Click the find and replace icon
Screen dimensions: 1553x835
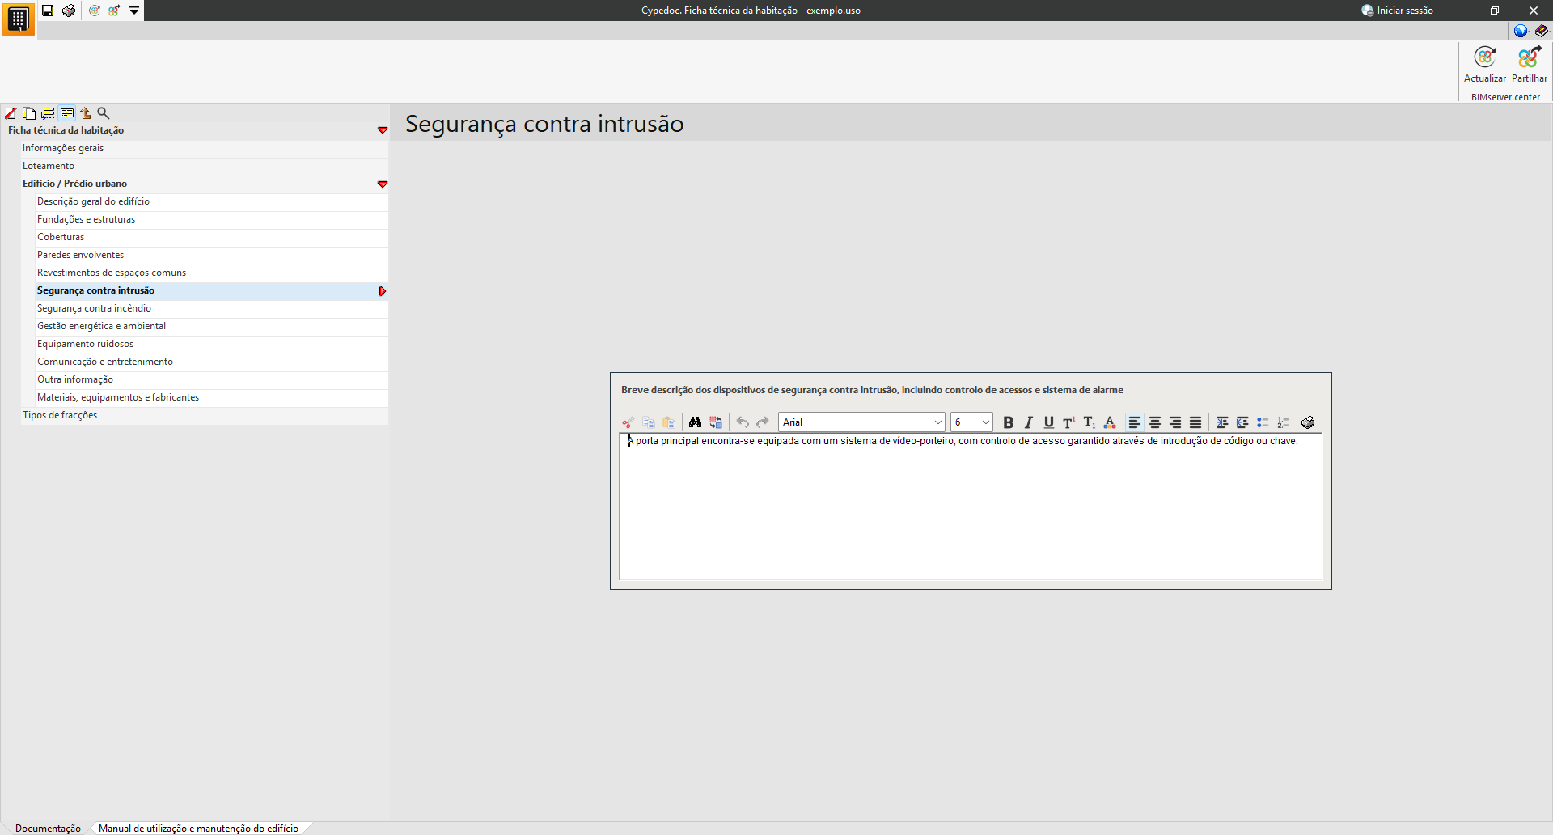(716, 422)
